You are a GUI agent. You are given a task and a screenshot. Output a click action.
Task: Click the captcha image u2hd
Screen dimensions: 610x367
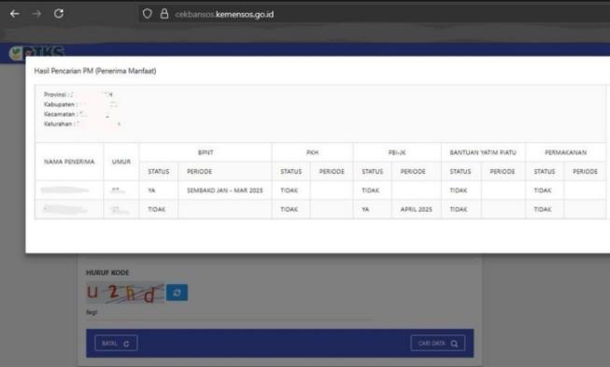click(125, 292)
